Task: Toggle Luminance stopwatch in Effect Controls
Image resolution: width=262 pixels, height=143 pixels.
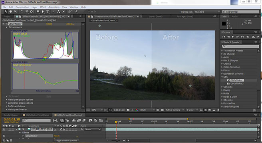Action: [x=10, y=27]
